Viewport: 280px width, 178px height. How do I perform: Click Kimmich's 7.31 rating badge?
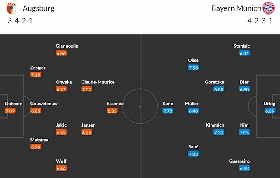(219, 133)
